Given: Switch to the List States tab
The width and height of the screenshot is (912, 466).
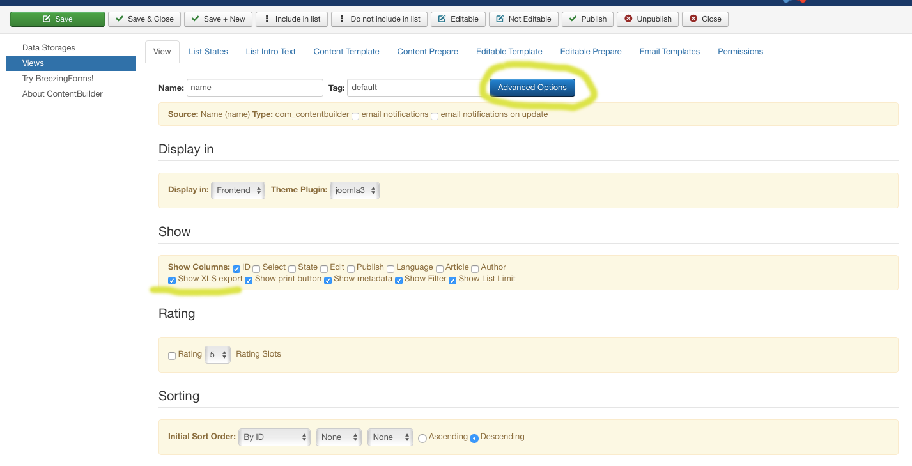Looking at the screenshot, I should [208, 52].
